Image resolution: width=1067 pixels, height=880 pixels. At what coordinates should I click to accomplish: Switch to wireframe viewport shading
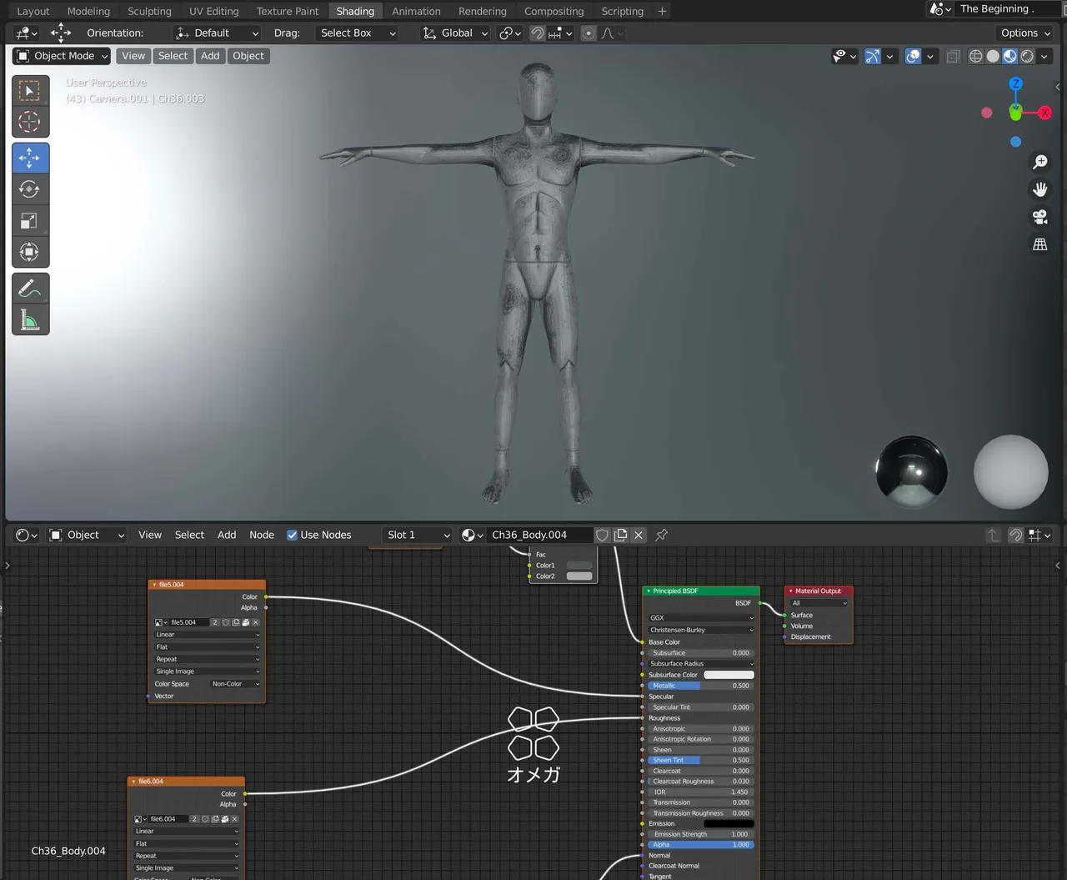[x=975, y=56]
